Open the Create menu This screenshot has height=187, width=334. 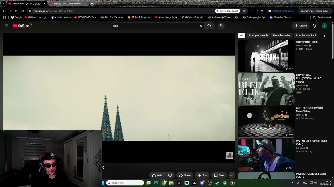[x=301, y=26]
